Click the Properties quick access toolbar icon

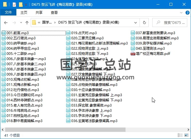14,5
